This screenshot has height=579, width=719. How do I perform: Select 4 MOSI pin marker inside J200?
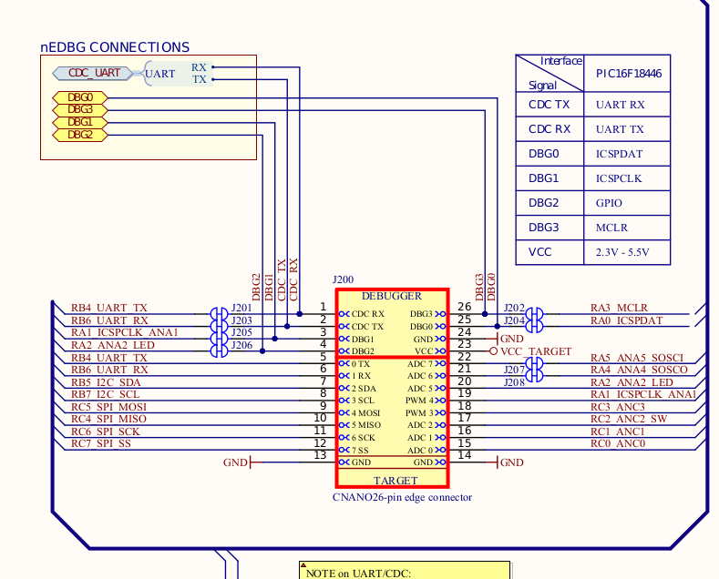344,413
